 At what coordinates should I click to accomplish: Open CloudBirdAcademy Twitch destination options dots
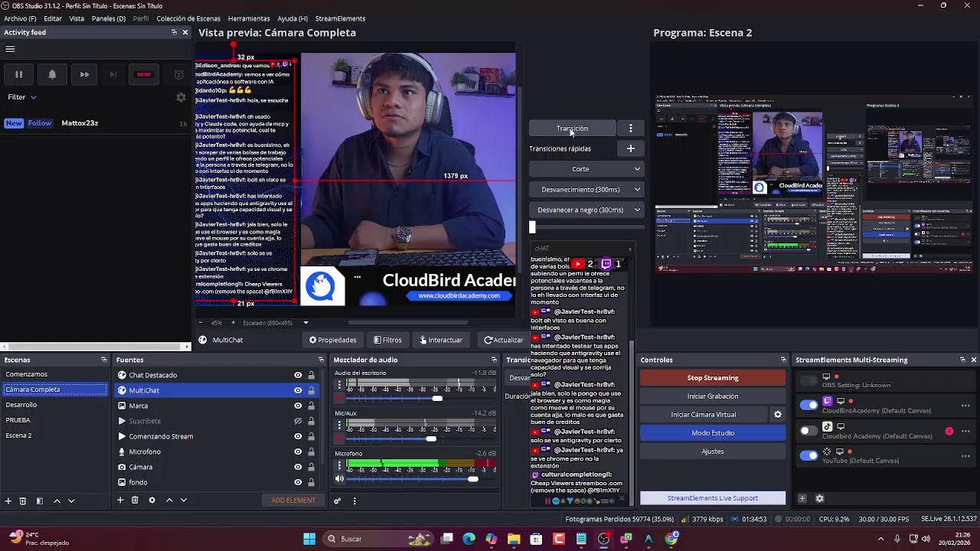tap(965, 406)
